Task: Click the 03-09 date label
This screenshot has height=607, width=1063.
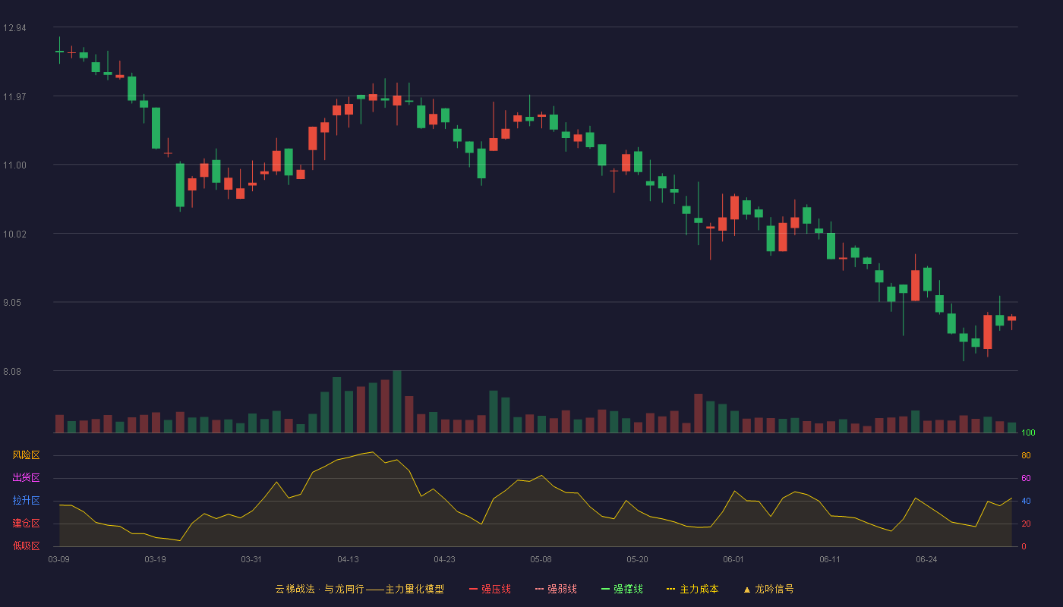Action: [59, 559]
